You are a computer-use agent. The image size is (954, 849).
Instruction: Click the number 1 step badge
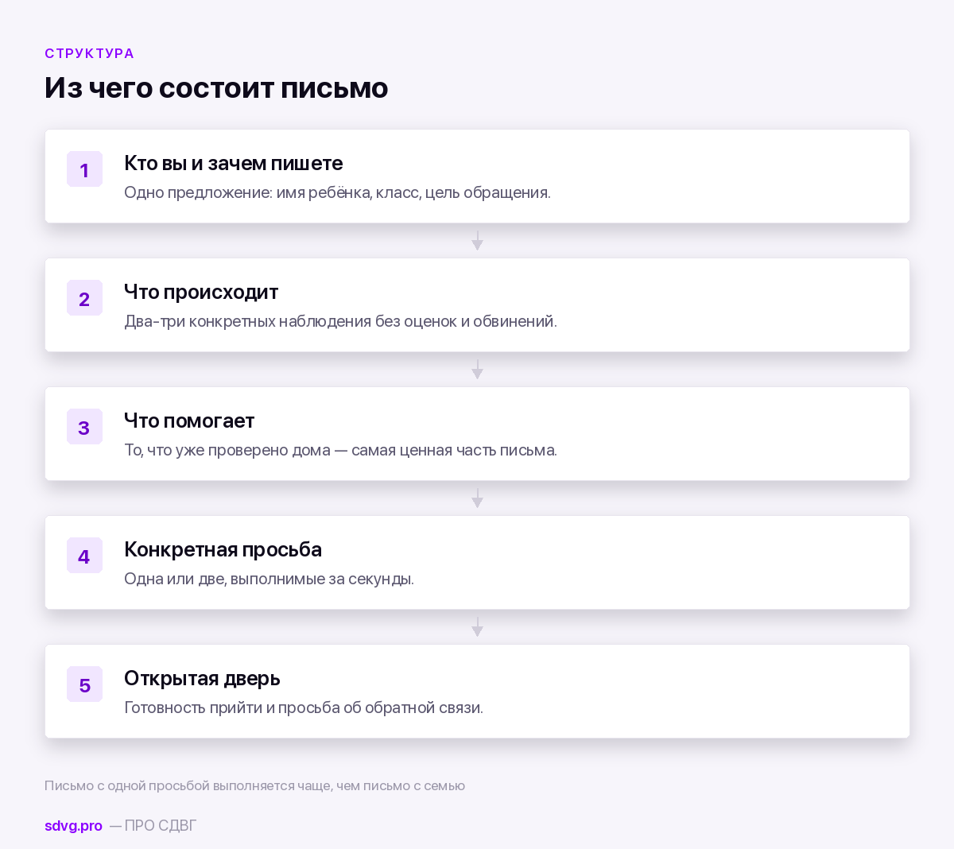(x=84, y=169)
